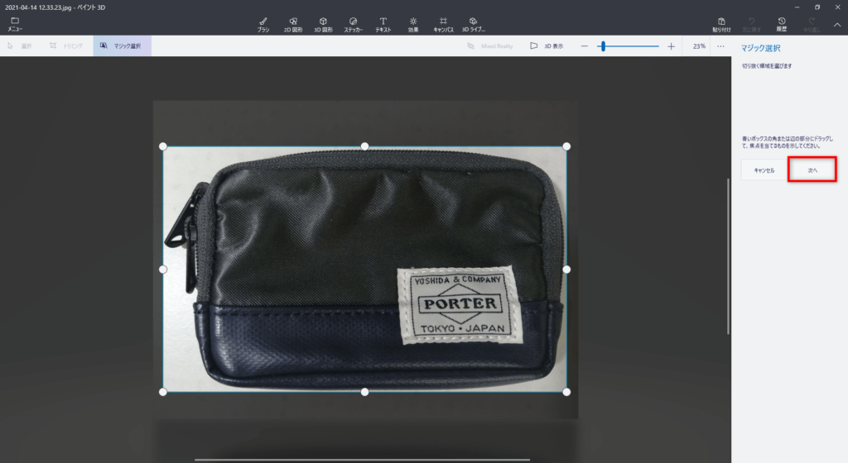Open the 3D ライブラリ library
The image size is (848, 463).
pyautogui.click(x=473, y=25)
